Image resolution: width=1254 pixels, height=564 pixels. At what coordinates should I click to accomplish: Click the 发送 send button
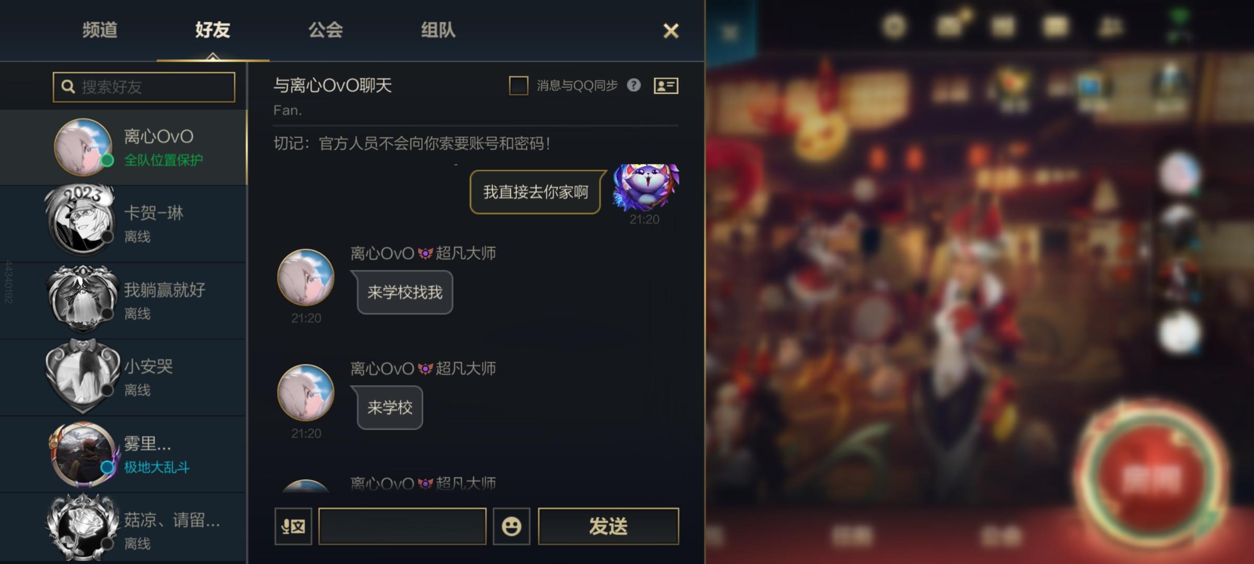[609, 526]
